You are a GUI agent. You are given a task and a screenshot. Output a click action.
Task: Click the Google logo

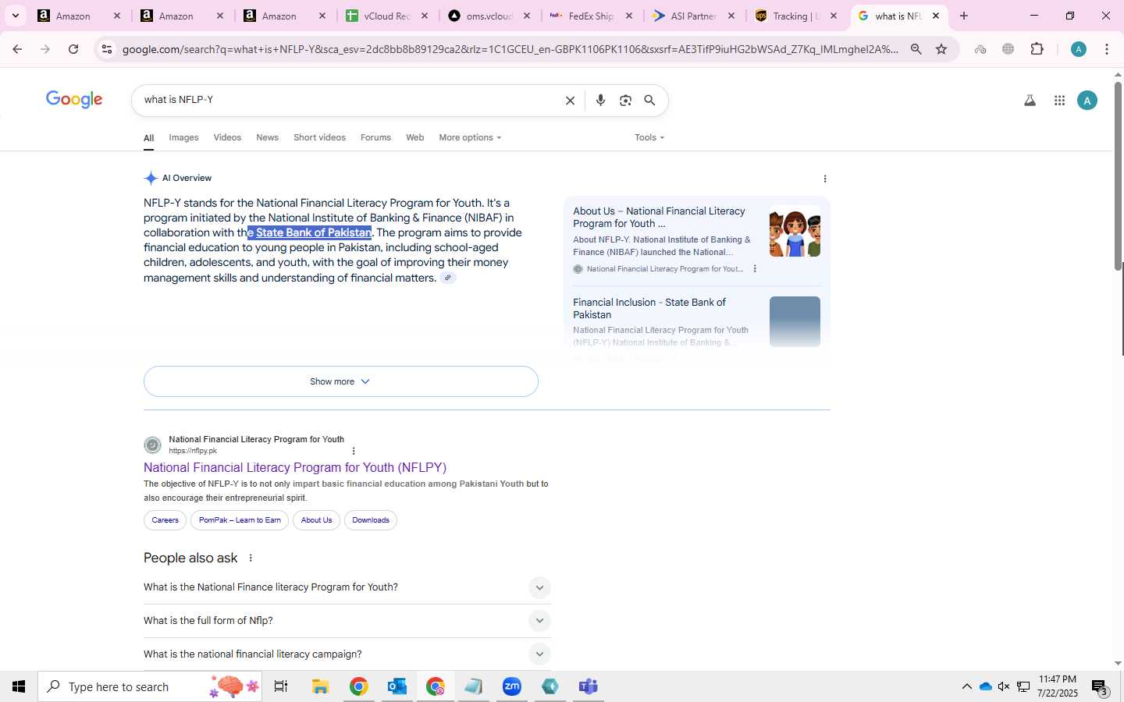pyautogui.click(x=74, y=100)
